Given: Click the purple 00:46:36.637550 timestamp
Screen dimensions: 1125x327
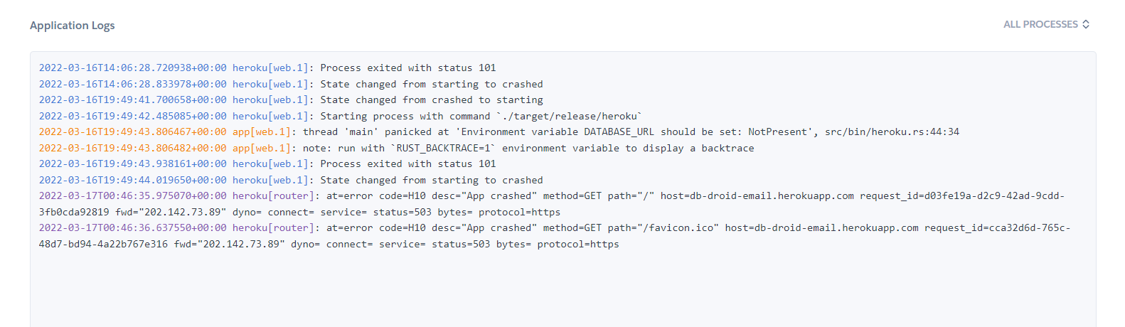Looking at the screenshot, I should [x=132, y=228].
